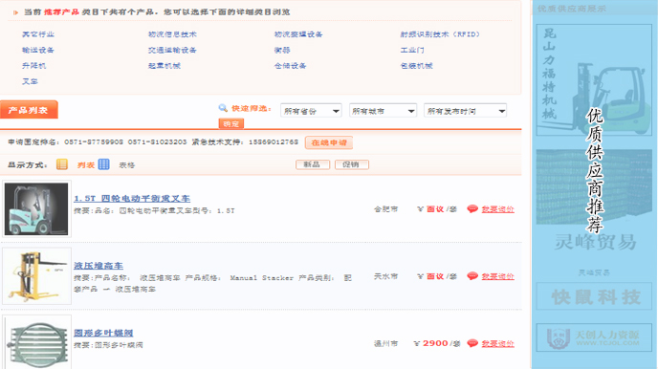The width and height of the screenshot is (658, 369).
Task: Open the 所有城市 city dropdown
Action: pos(383,111)
